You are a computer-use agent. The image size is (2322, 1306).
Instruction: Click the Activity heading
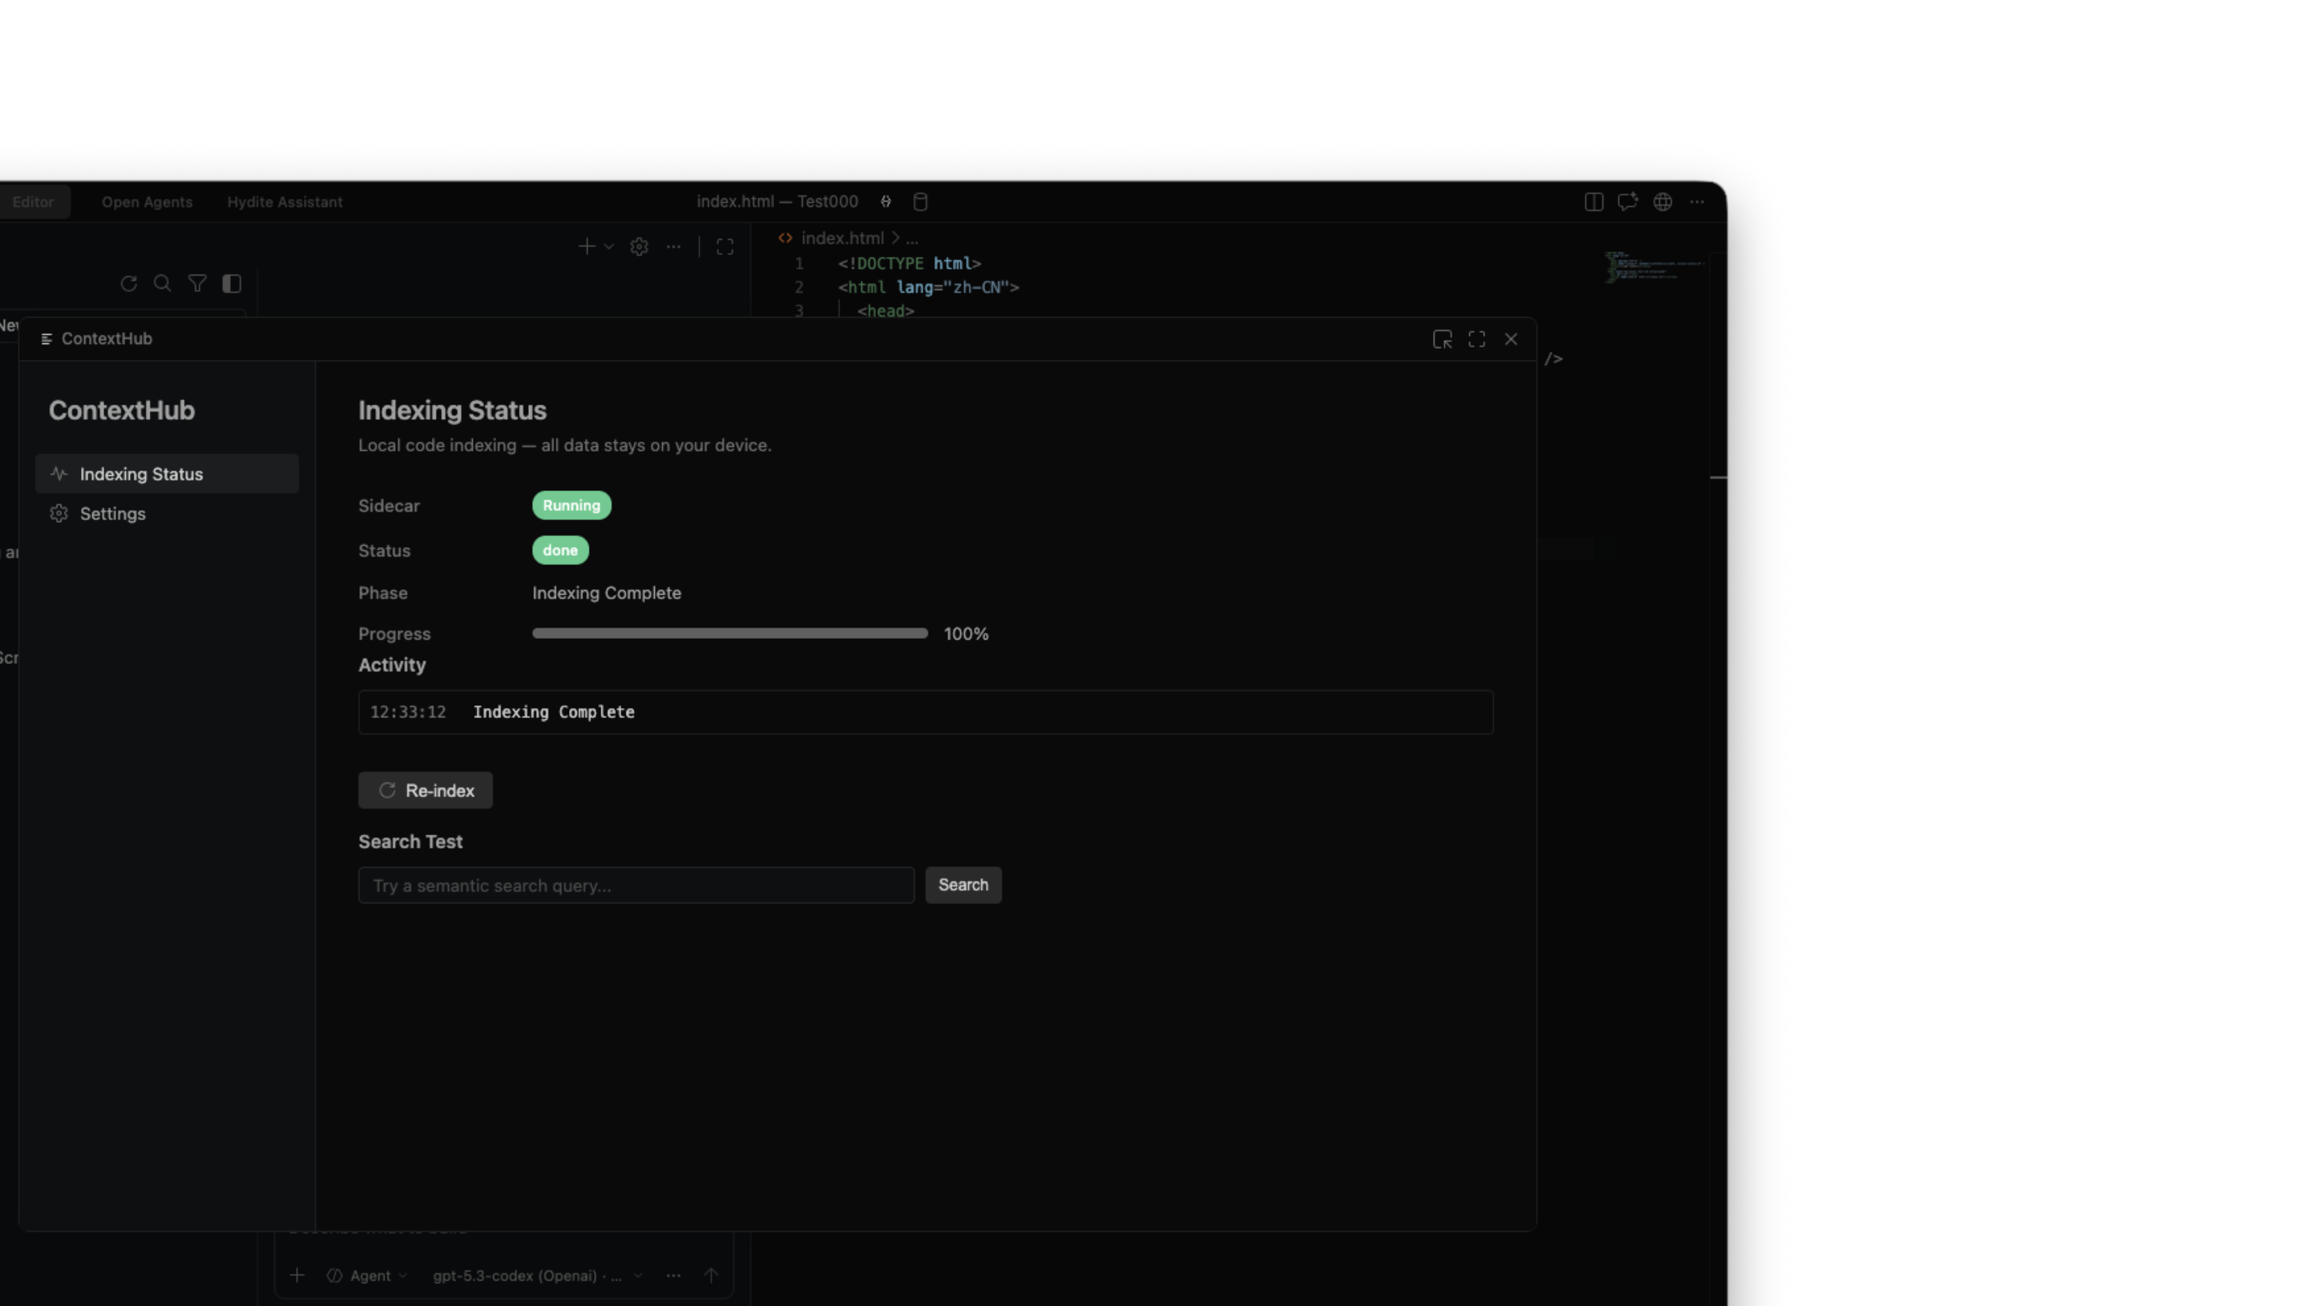pyautogui.click(x=392, y=664)
